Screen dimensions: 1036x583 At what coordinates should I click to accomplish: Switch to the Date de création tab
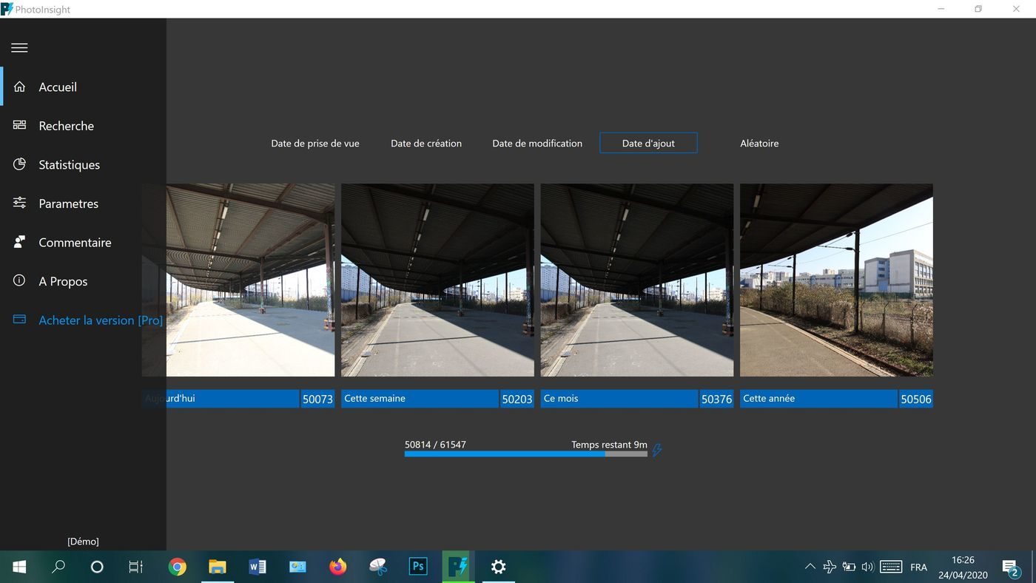click(x=426, y=143)
